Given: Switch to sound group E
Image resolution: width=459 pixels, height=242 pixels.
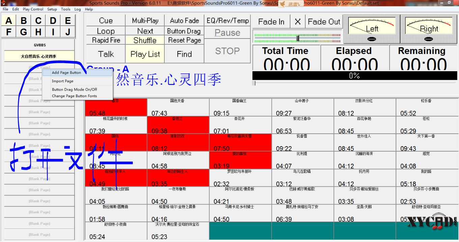Looking at the screenshot, I should 68,21.
